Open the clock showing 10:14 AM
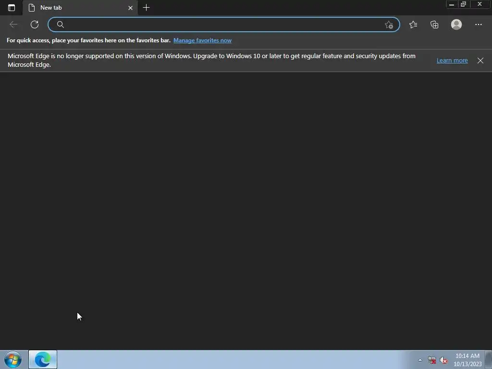The height and width of the screenshot is (369, 492). click(x=467, y=360)
